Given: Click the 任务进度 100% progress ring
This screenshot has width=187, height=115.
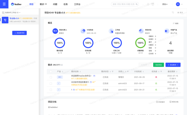Looking at the screenshot, I should pos(88,43).
